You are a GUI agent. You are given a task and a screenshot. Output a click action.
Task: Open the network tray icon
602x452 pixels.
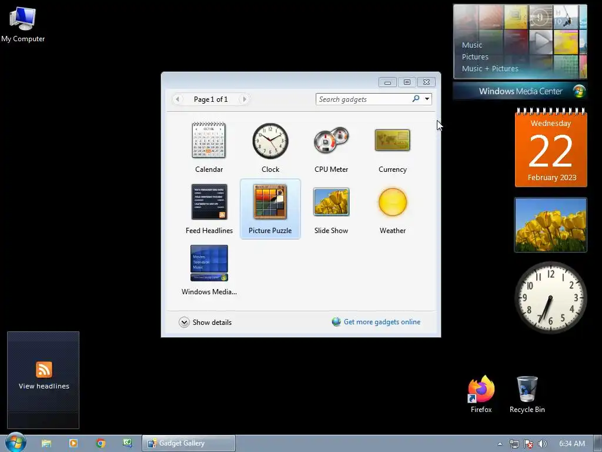pos(514,444)
